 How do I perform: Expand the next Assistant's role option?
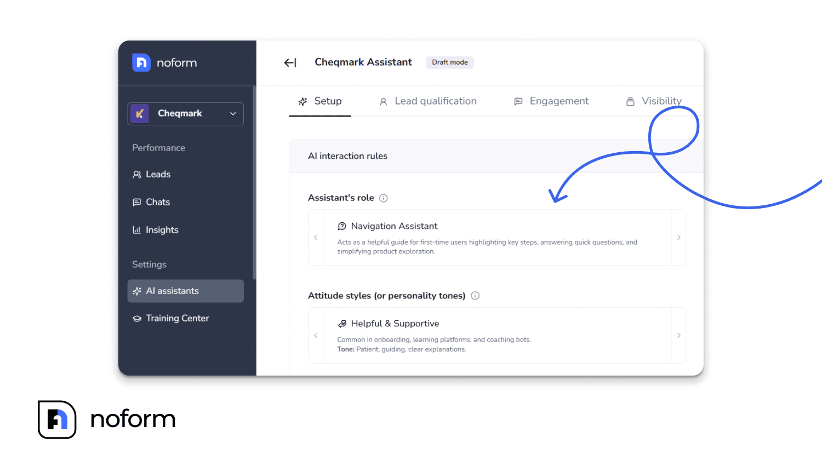(678, 238)
